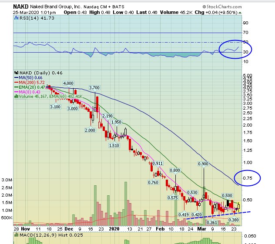This screenshot has height=244, width=275.
Task: Click the 500K volume axis label
Action: (7, 218)
